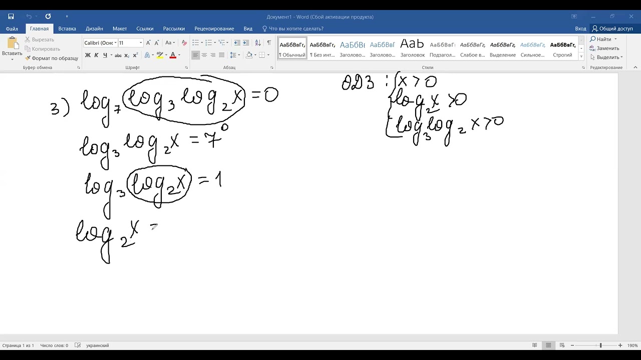Align text left

[x=196, y=55]
